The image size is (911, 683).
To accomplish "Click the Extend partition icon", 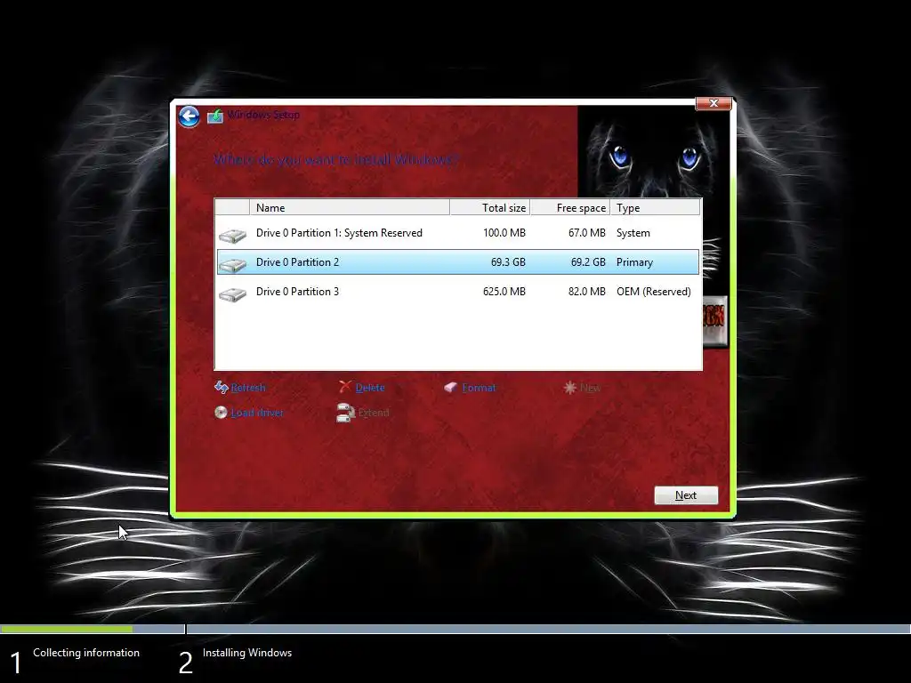I will (346, 413).
